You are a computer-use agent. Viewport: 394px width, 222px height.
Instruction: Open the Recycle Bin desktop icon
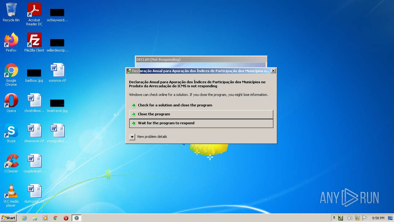tap(11, 12)
